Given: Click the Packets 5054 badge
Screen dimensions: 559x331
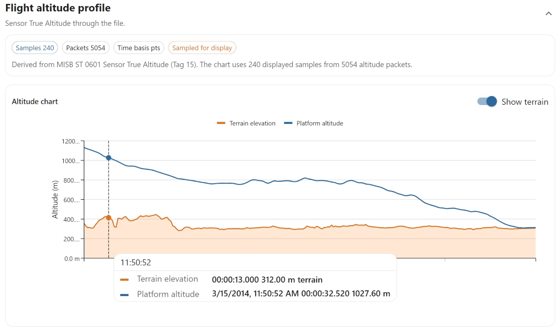Looking at the screenshot, I should (x=85, y=48).
